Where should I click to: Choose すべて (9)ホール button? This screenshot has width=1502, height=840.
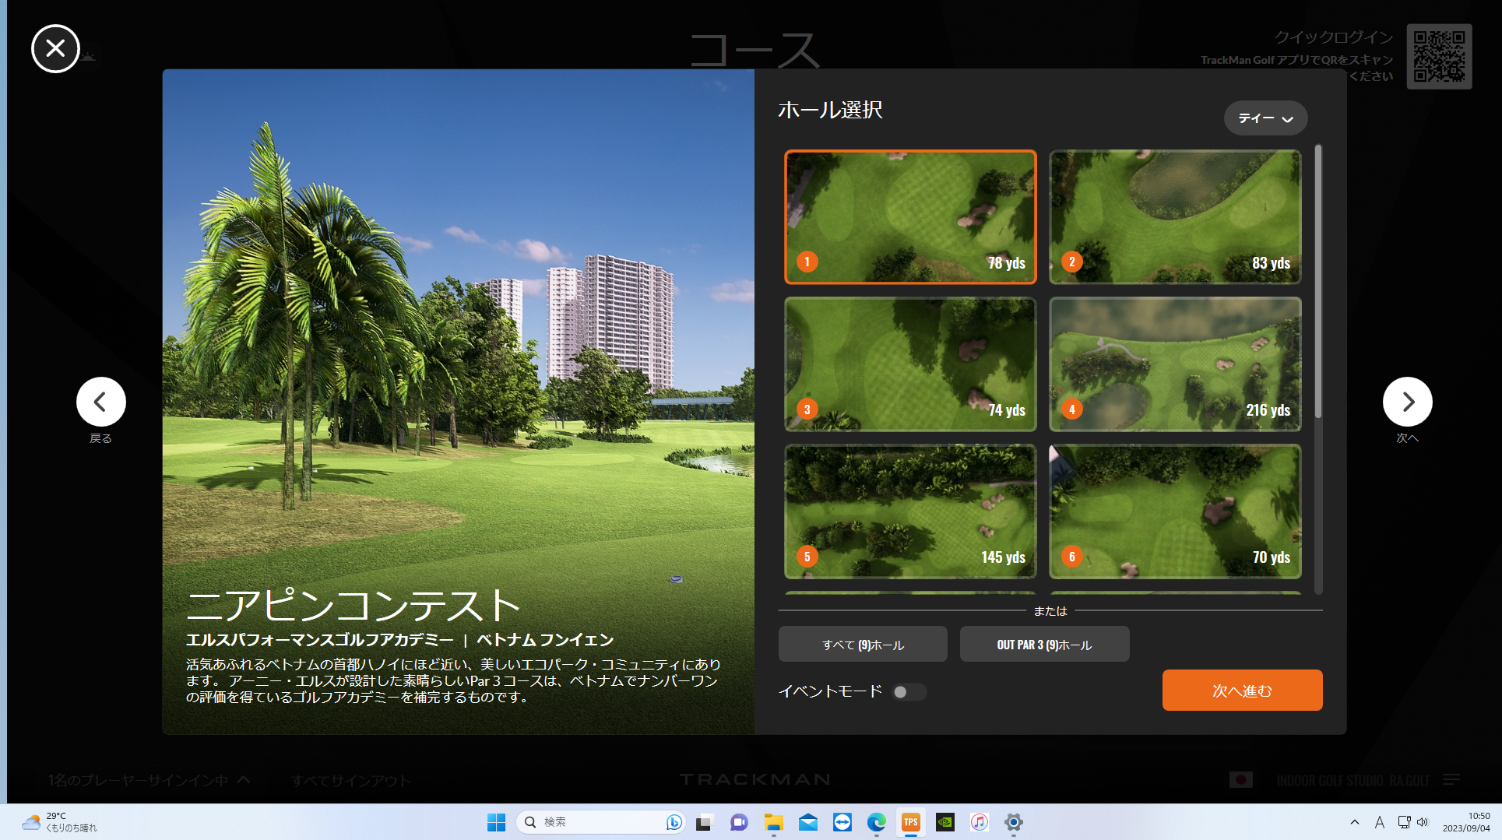[x=863, y=644]
